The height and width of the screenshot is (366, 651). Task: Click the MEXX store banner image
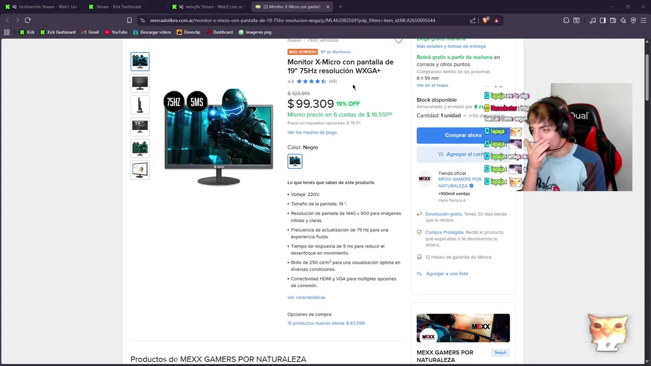coord(463,328)
